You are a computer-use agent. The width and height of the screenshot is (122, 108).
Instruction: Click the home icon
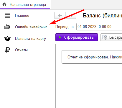coord(4,4)
